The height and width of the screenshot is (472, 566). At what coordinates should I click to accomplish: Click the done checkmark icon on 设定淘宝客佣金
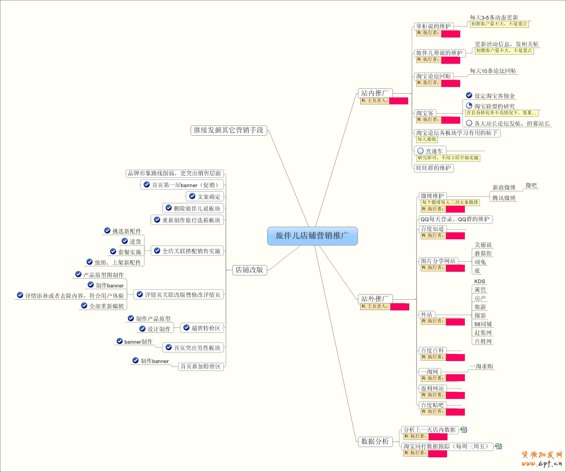coord(469,95)
